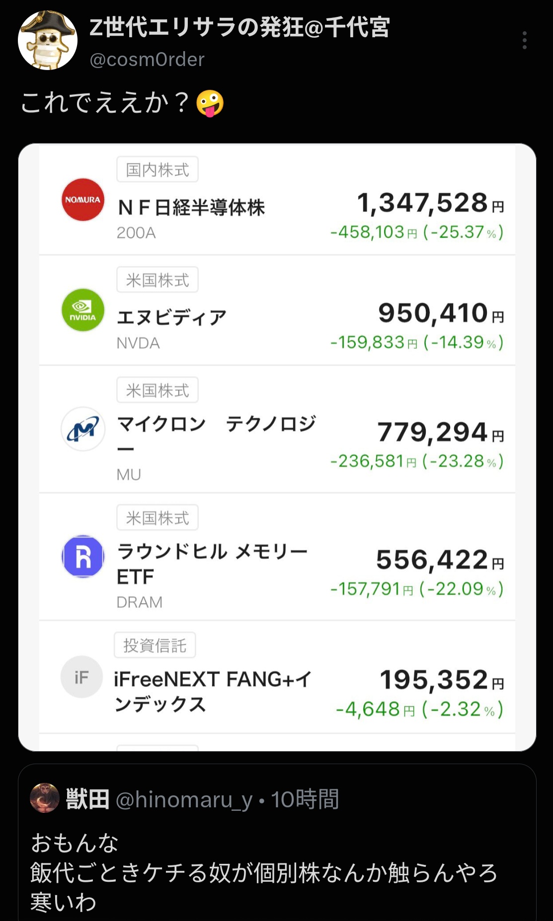Screen dimensions: 553x921
Task: Open 獣田's quoted profile avatar
Action: click(45, 798)
